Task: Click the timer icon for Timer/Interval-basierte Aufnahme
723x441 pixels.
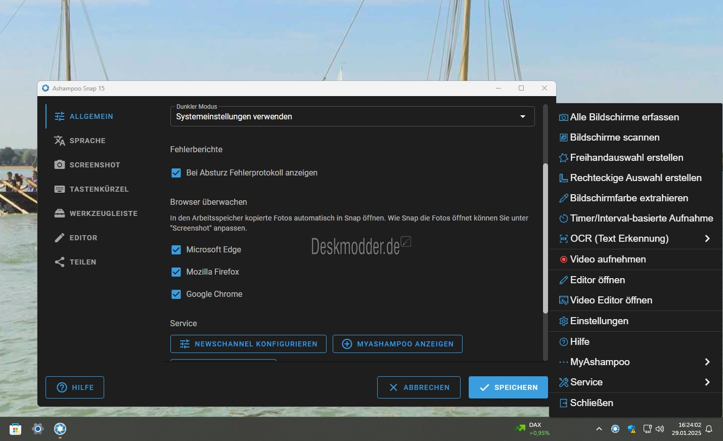Action: 563,218
